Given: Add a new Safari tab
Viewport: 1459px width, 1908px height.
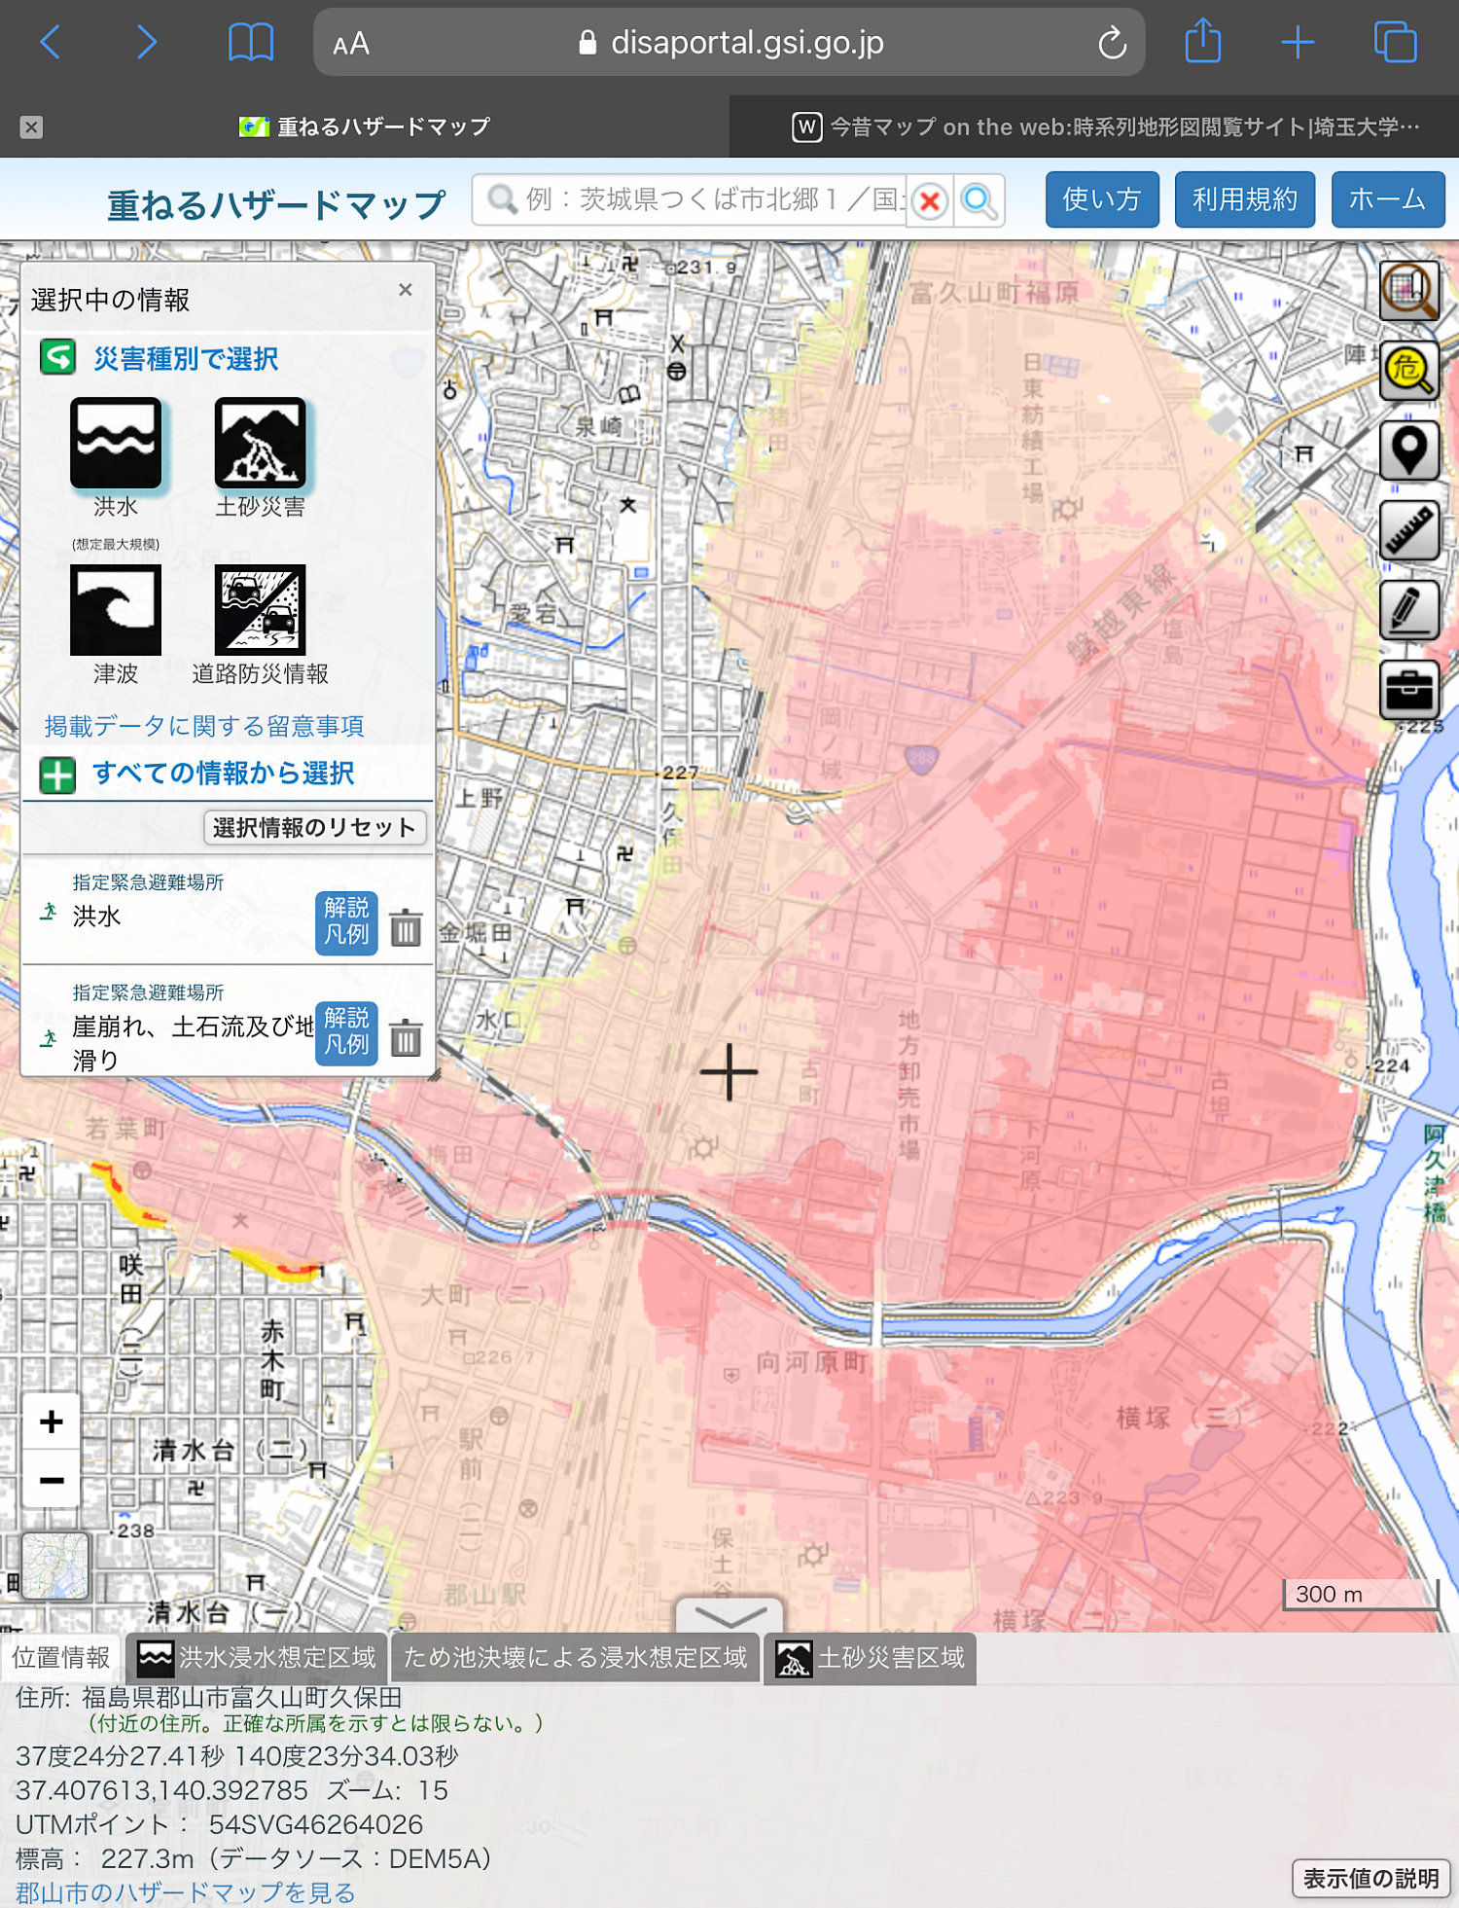Looking at the screenshot, I should click(1298, 42).
